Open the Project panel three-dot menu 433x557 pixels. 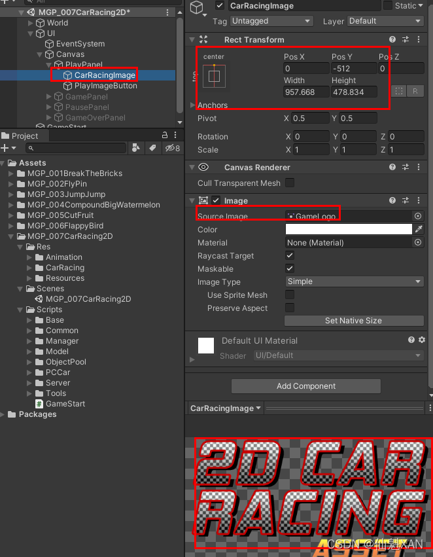tap(175, 135)
